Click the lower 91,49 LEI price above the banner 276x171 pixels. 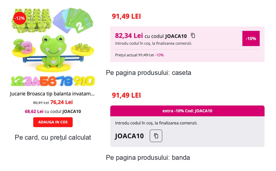tap(126, 95)
